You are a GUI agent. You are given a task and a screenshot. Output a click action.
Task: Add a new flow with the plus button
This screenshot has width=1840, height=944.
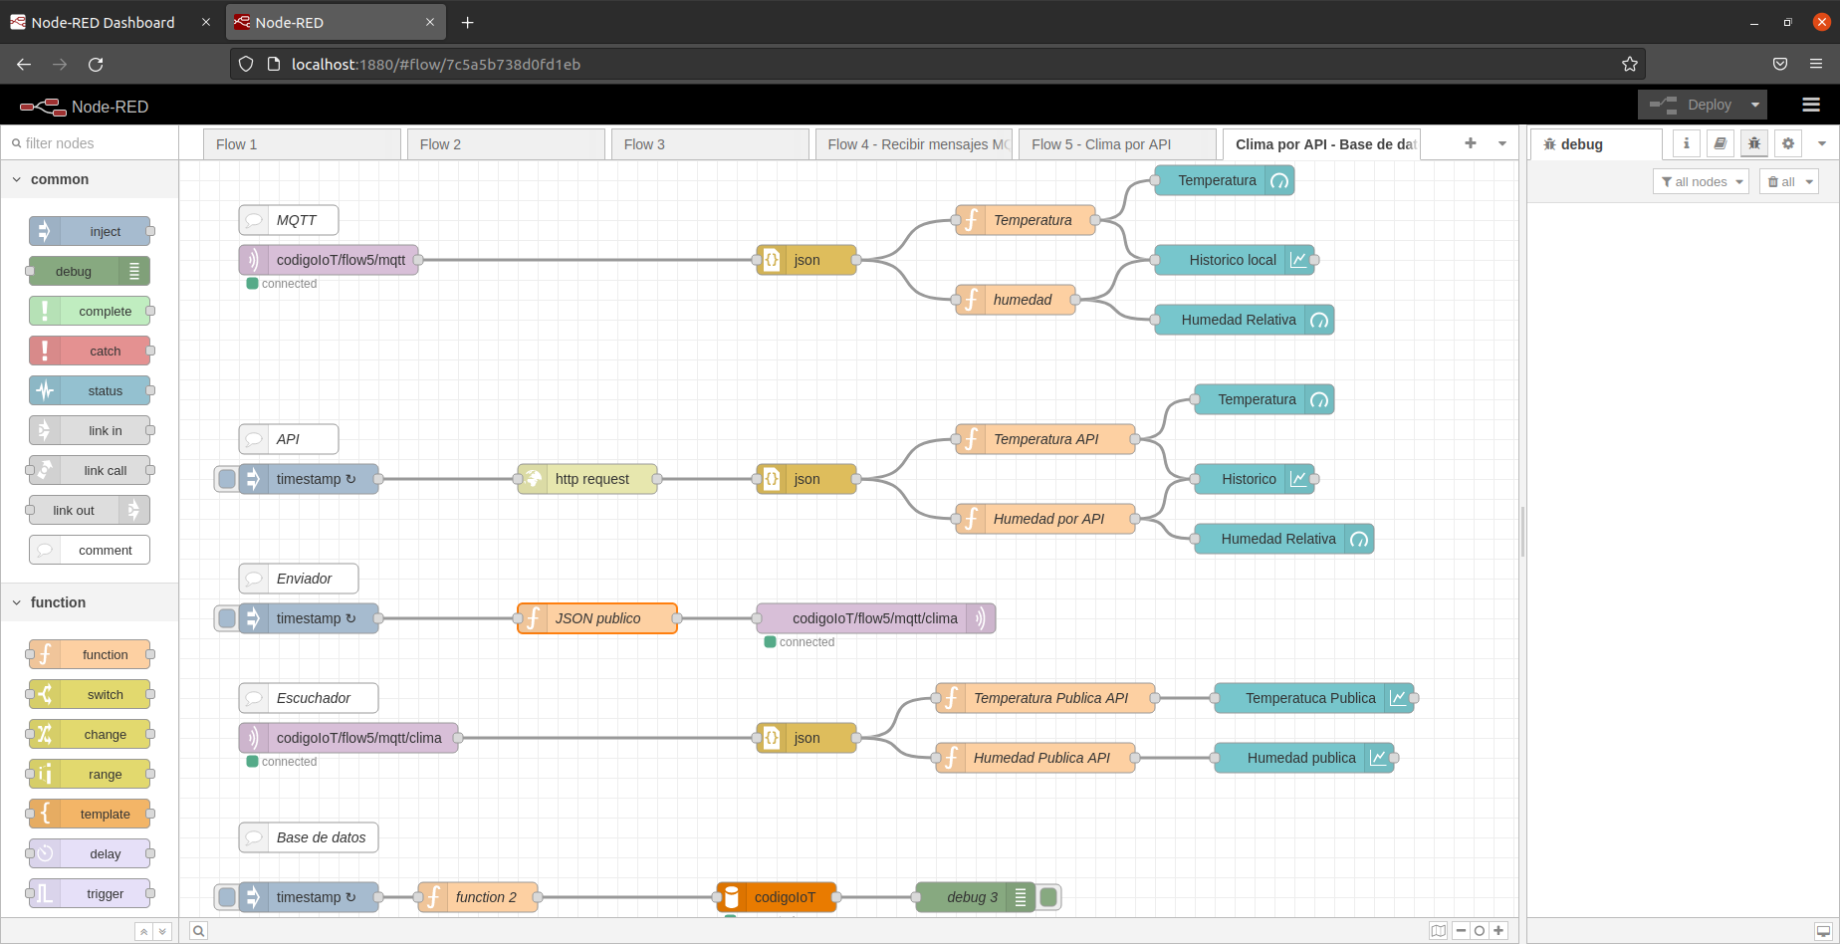[x=1470, y=143]
